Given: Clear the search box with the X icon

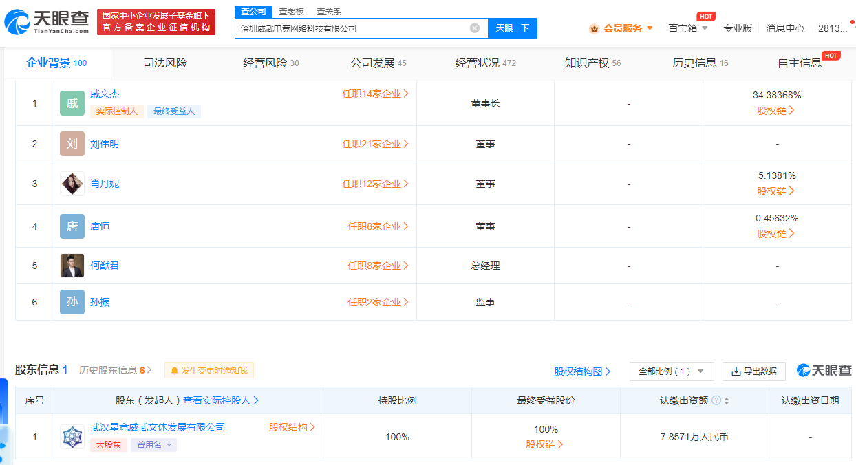Looking at the screenshot, I should coord(475,28).
